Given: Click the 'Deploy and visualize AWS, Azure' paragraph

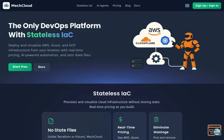Looking at the screenshot, I should point(50,50).
